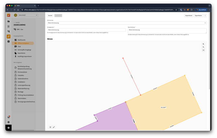Open the notifications icon in the sidebar
The width and height of the screenshot is (217, 138).
pos(9,117)
